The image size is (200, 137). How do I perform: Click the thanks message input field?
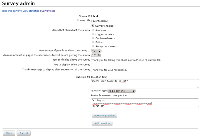coord(126,70)
